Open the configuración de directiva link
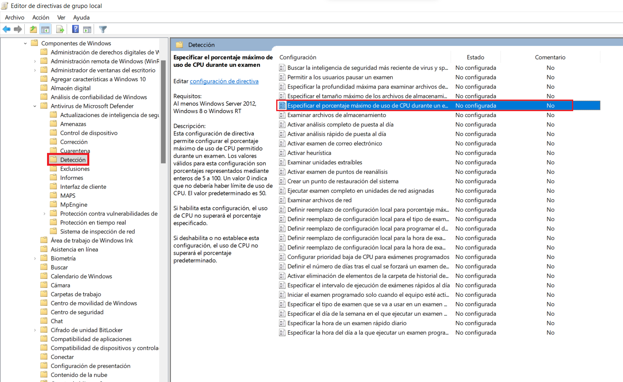This screenshot has width=623, height=382. tap(224, 81)
